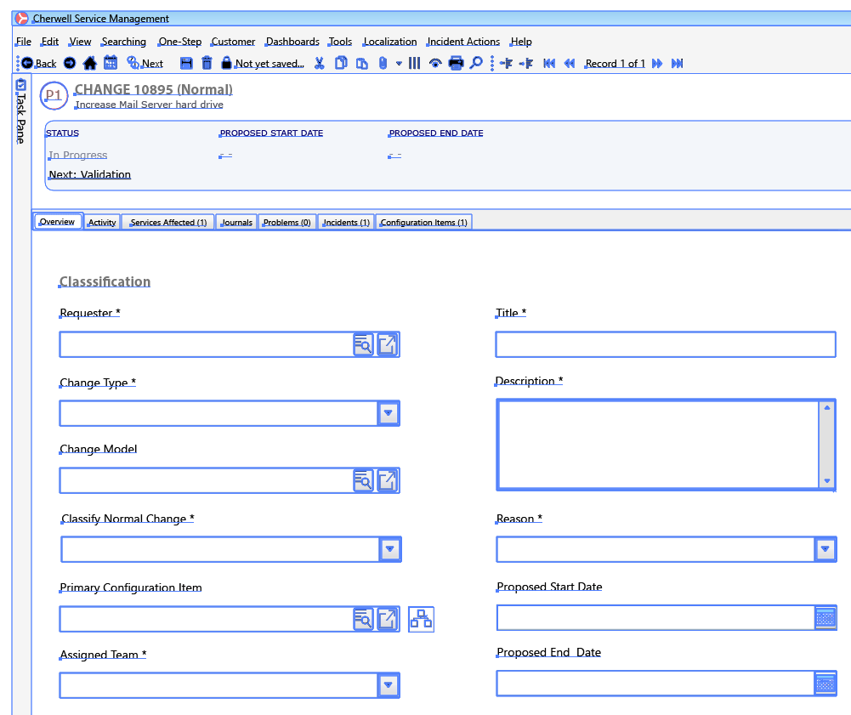851x715 pixels.
Task: Open the File menu
Action: (x=23, y=42)
